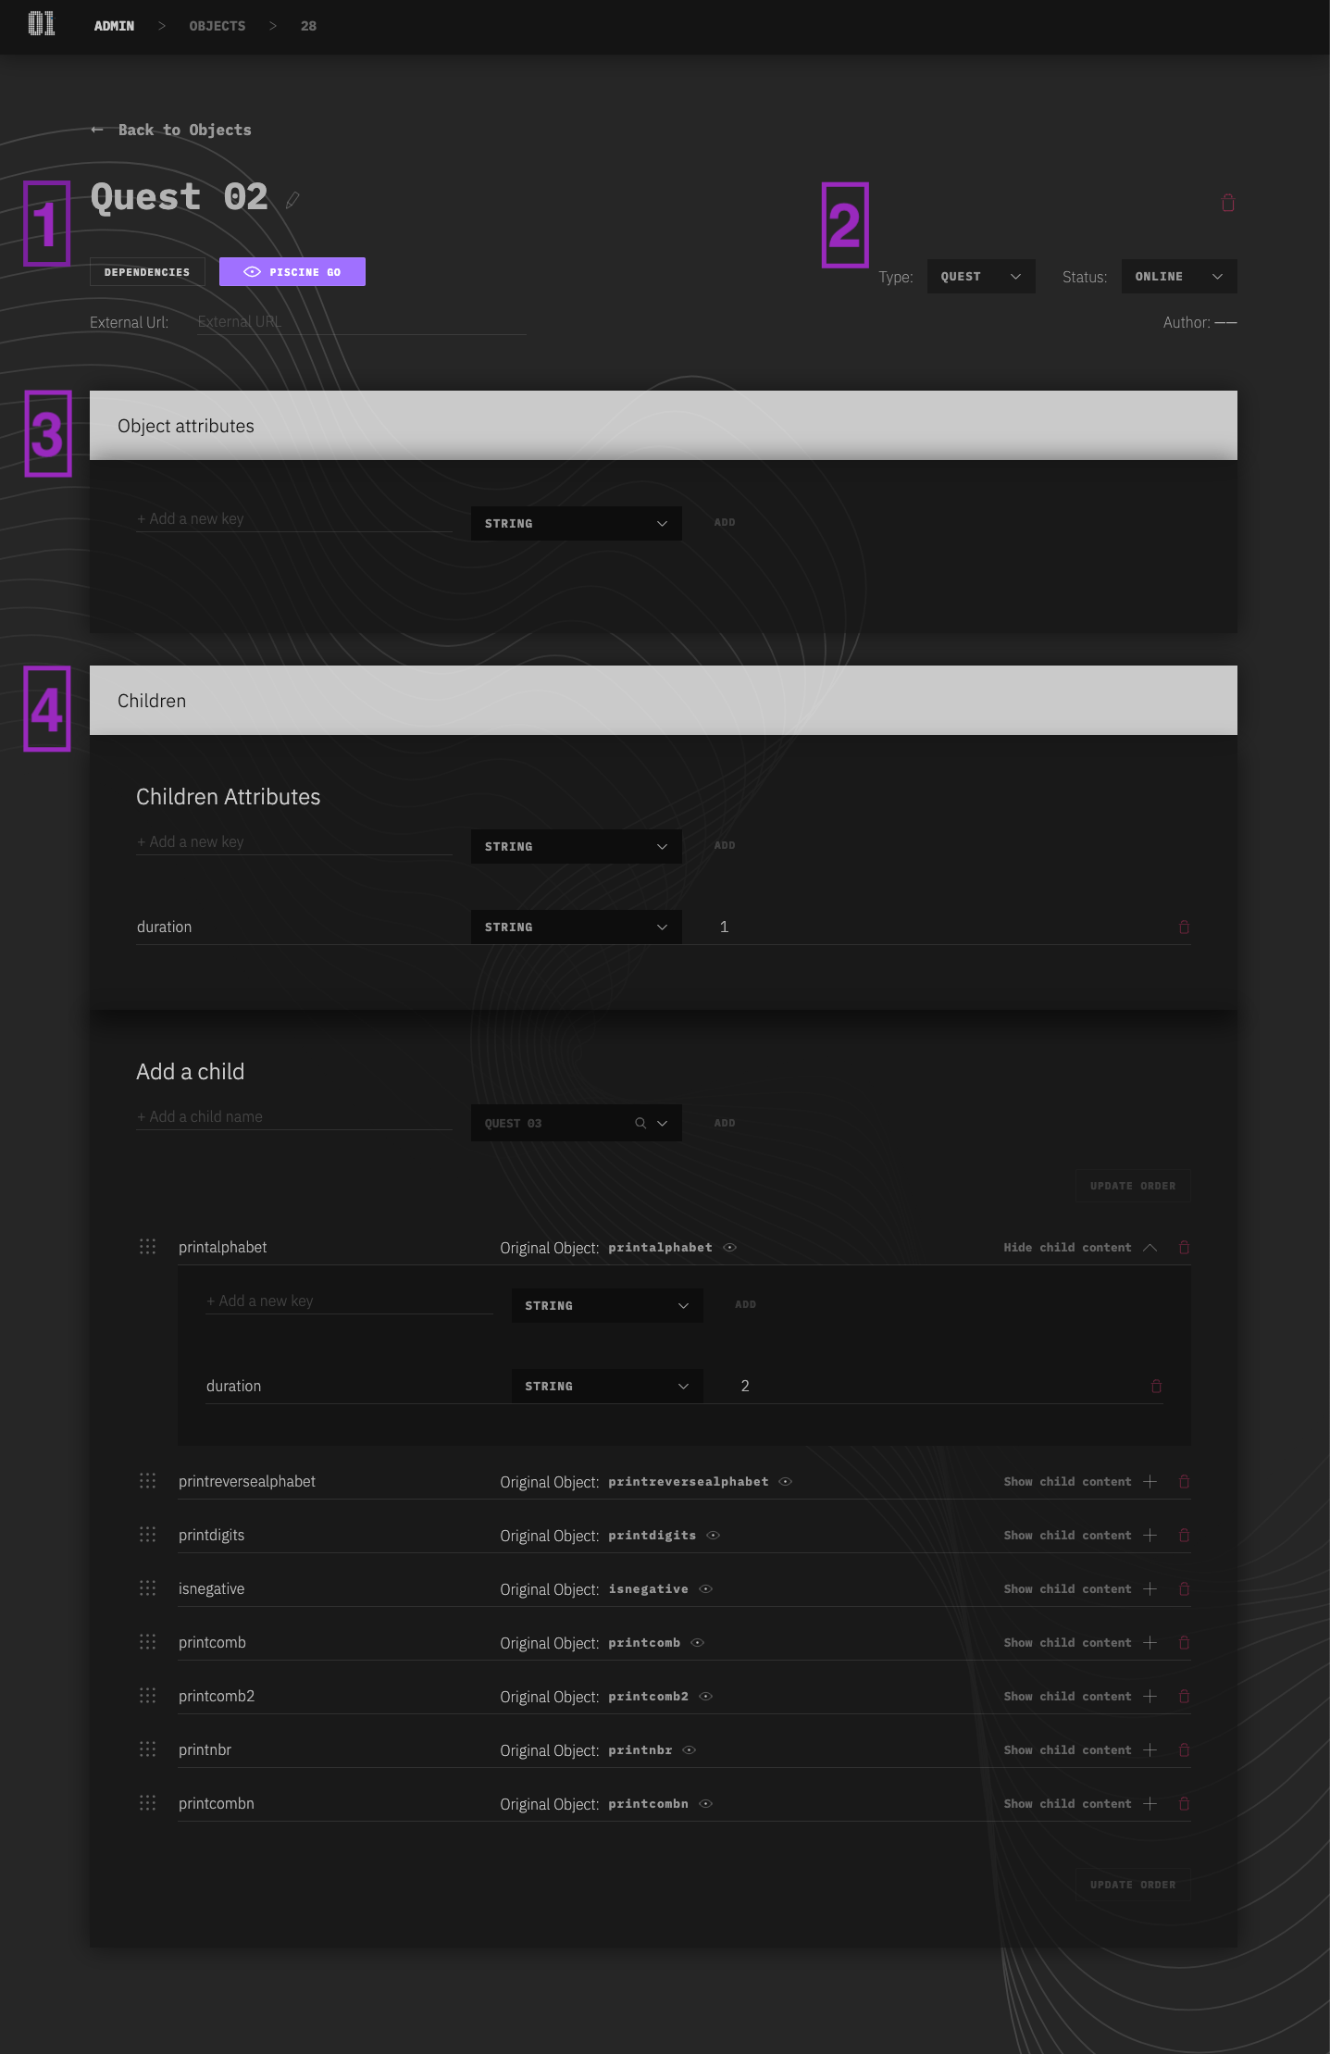Click search icon in child object selector
The width and height of the screenshot is (1330, 2054).
point(640,1123)
